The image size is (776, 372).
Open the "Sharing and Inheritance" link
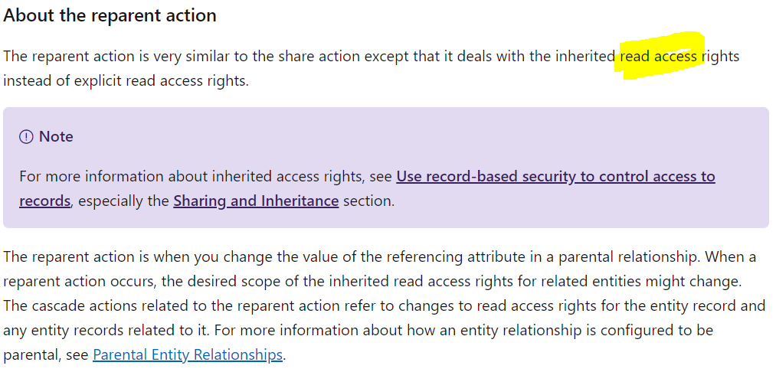click(x=256, y=201)
